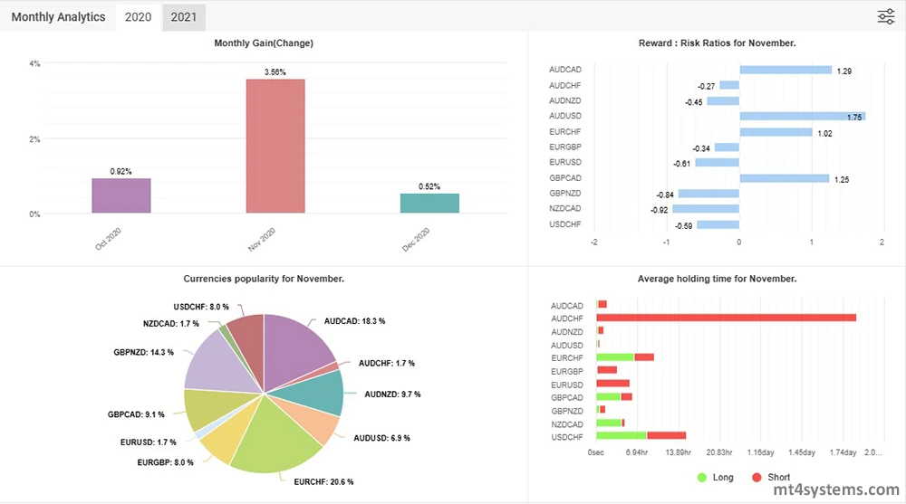Image resolution: width=906 pixels, height=504 pixels.
Task: Click the Oct 2020 gain bar
Action: pos(121,195)
